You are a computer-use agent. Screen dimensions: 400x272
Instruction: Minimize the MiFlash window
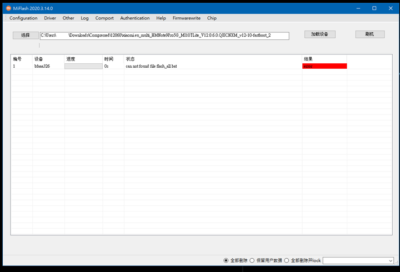358,8
